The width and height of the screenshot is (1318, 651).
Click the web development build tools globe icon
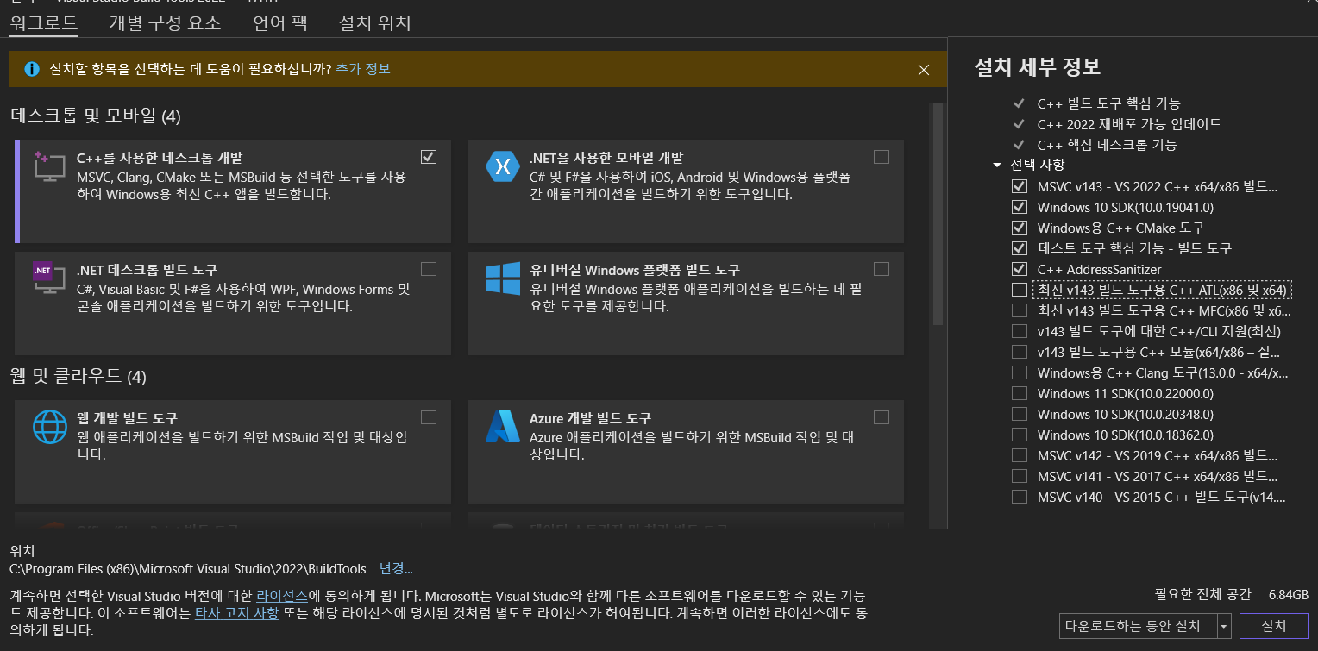pyautogui.click(x=48, y=426)
